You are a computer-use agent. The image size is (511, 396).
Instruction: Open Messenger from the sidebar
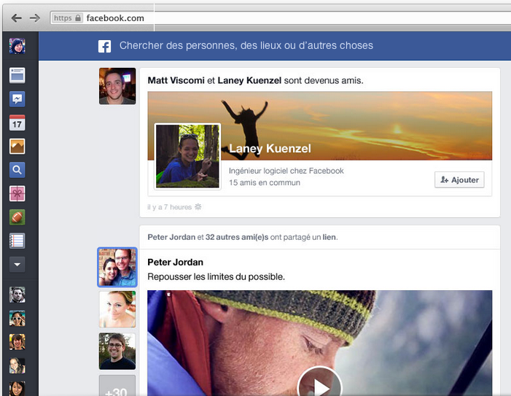[17, 99]
